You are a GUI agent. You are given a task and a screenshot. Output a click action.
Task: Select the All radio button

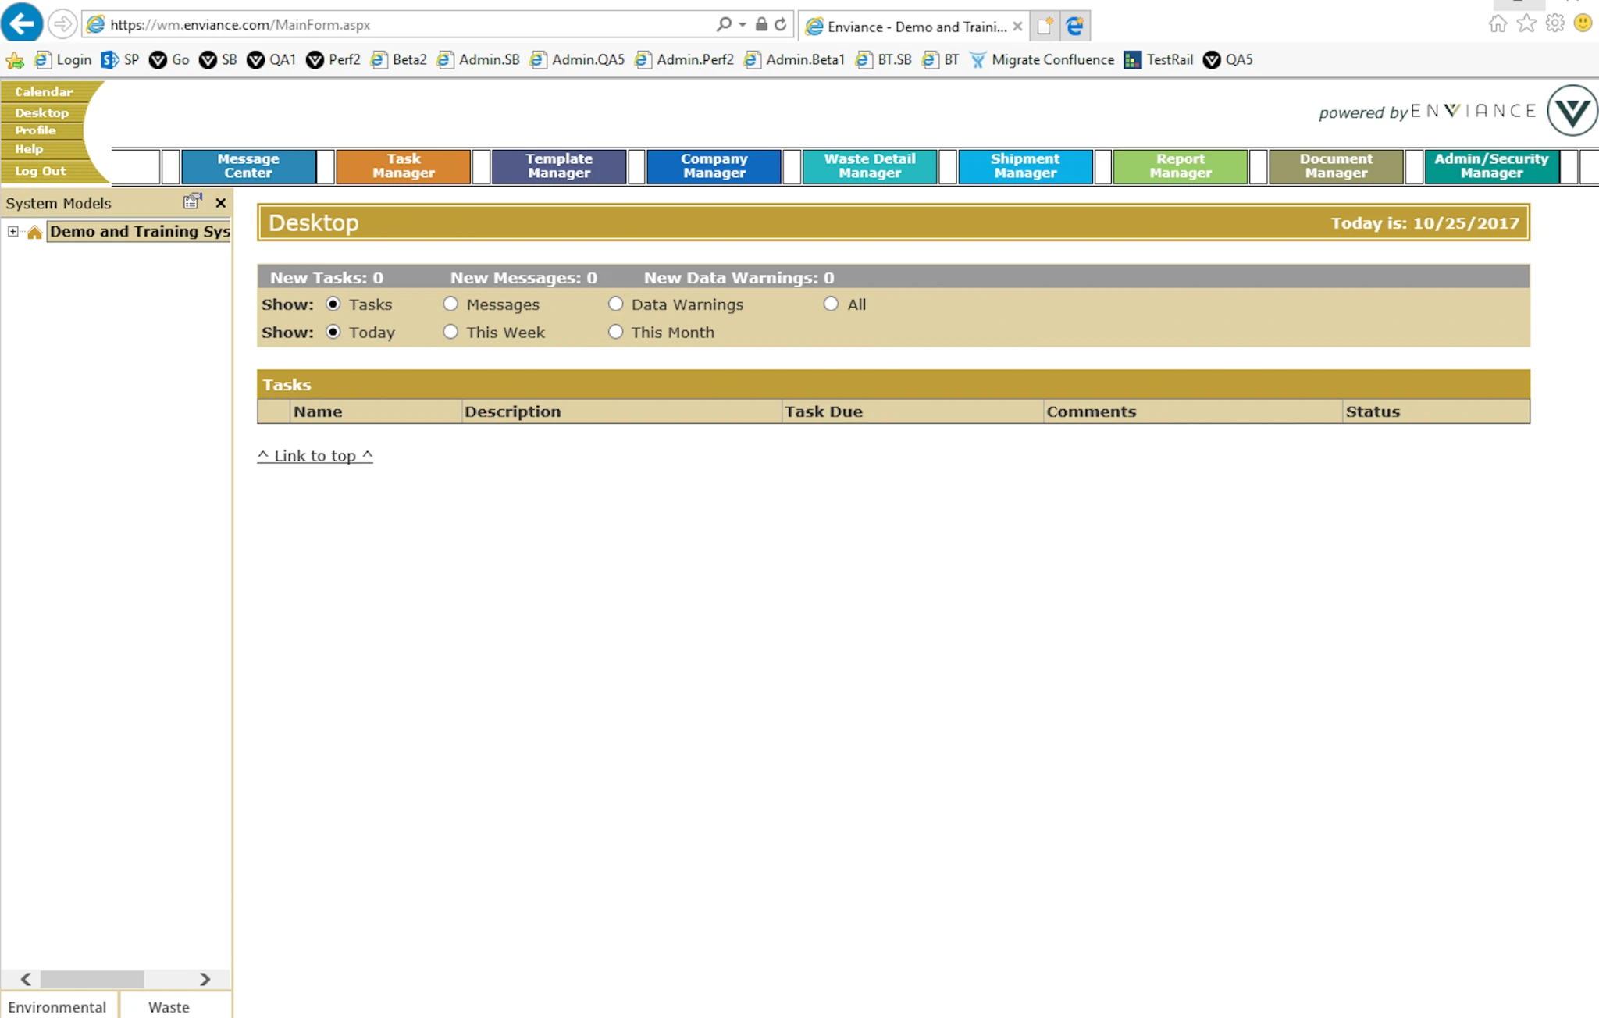[831, 304]
